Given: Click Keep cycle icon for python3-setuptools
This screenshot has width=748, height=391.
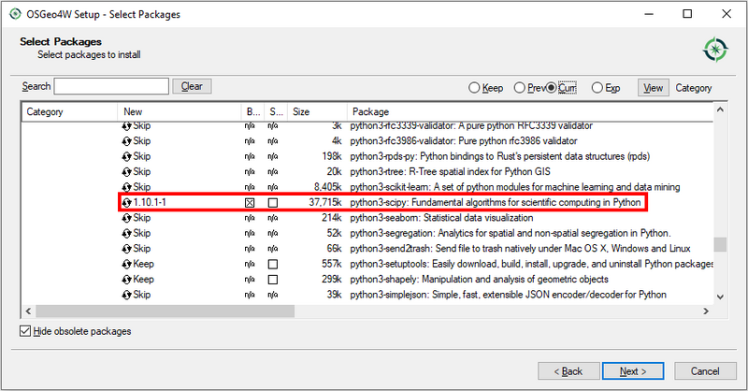Looking at the screenshot, I should point(127,264).
